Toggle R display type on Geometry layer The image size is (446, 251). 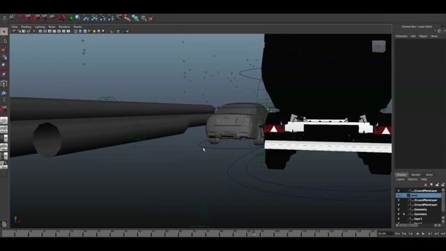pyautogui.click(x=403, y=214)
